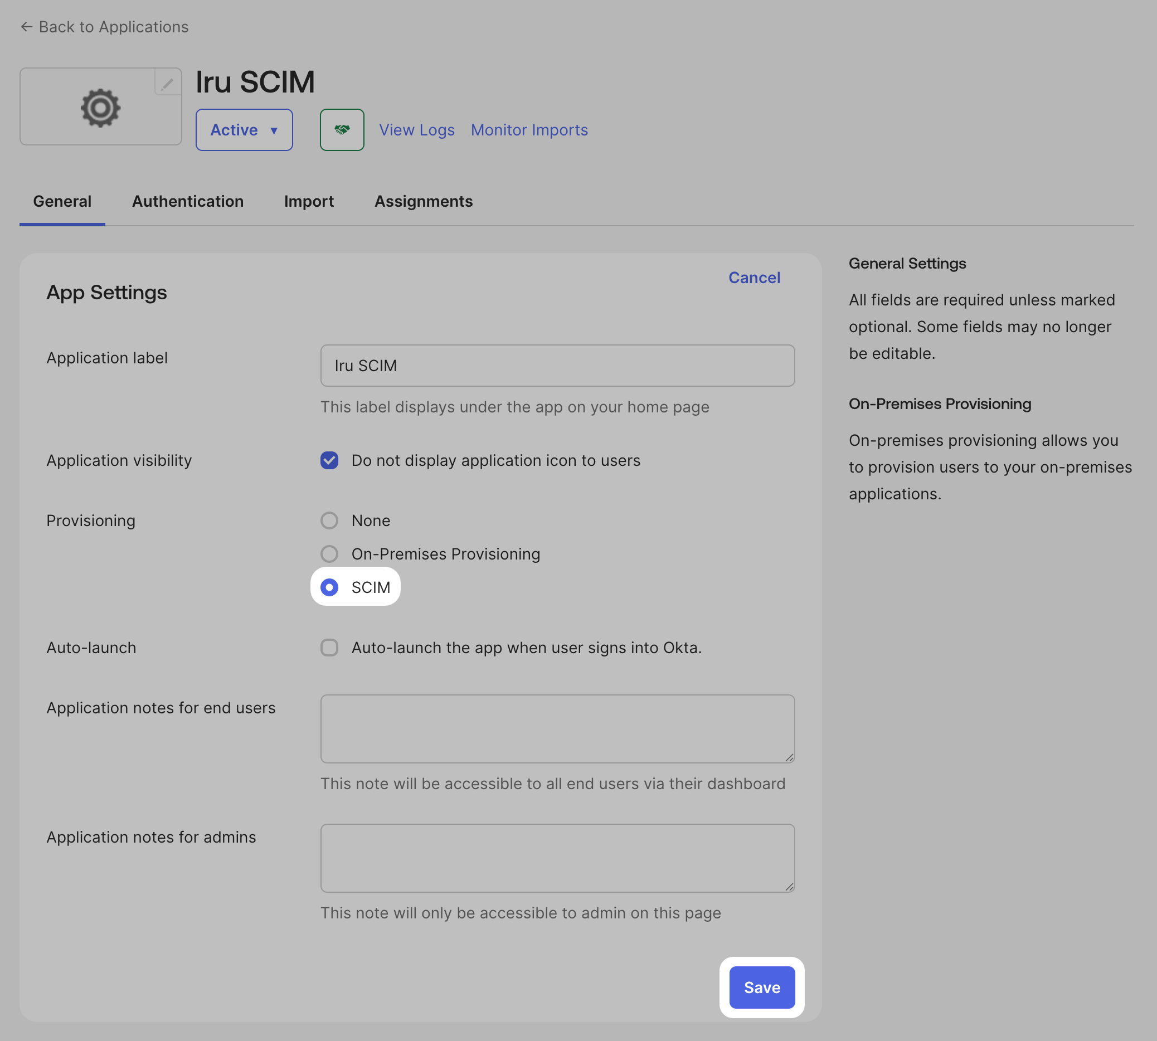1157x1041 pixels.
Task: Click the Iru SCIM page title
Action: (255, 82)
